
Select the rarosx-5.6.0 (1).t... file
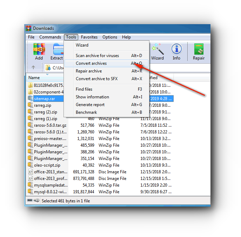click(51, 132)
